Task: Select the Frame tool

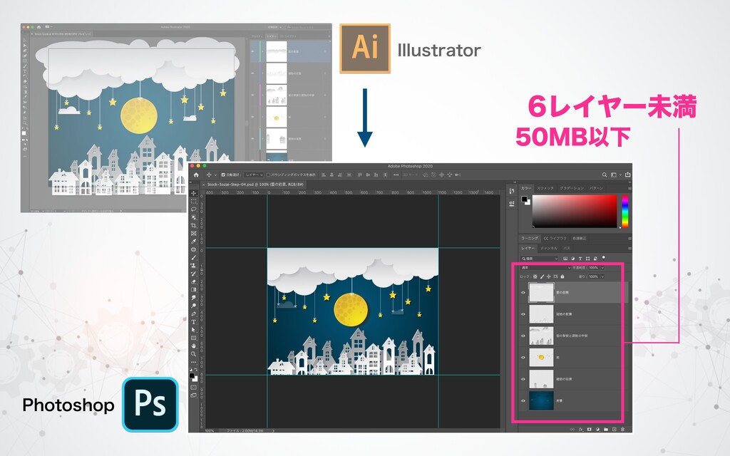Action: 194,233
